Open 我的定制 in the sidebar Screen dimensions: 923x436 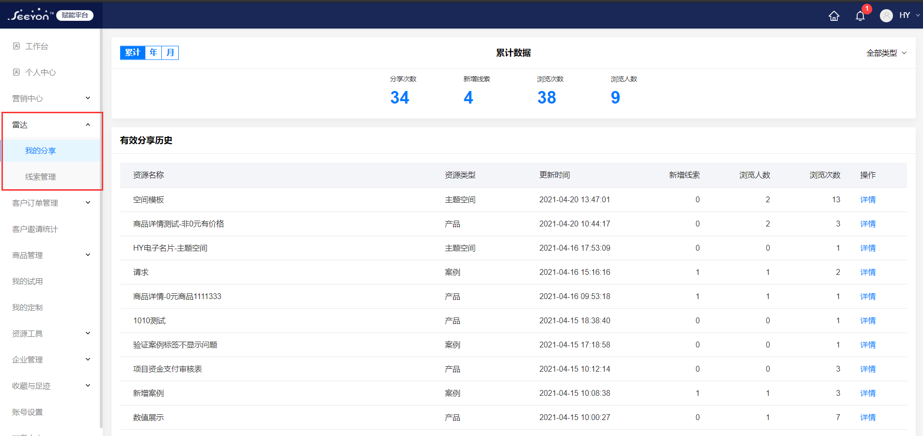pyautogui.click(x=28, y=307)
